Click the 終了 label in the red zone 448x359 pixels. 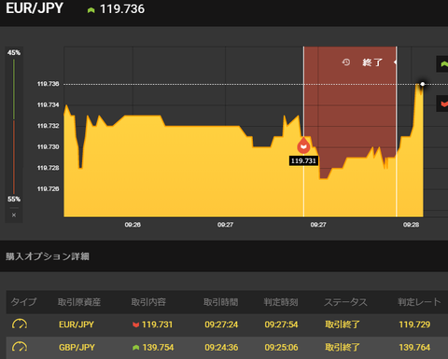tap(372, 62)
